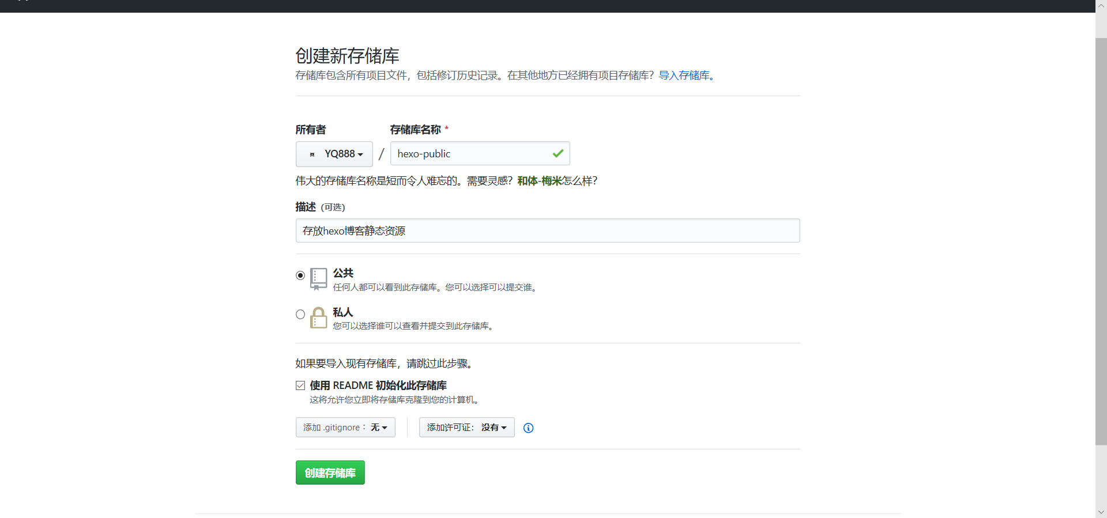Click the 使用 README 初始化此存储库 label

[x=378, y=385]
